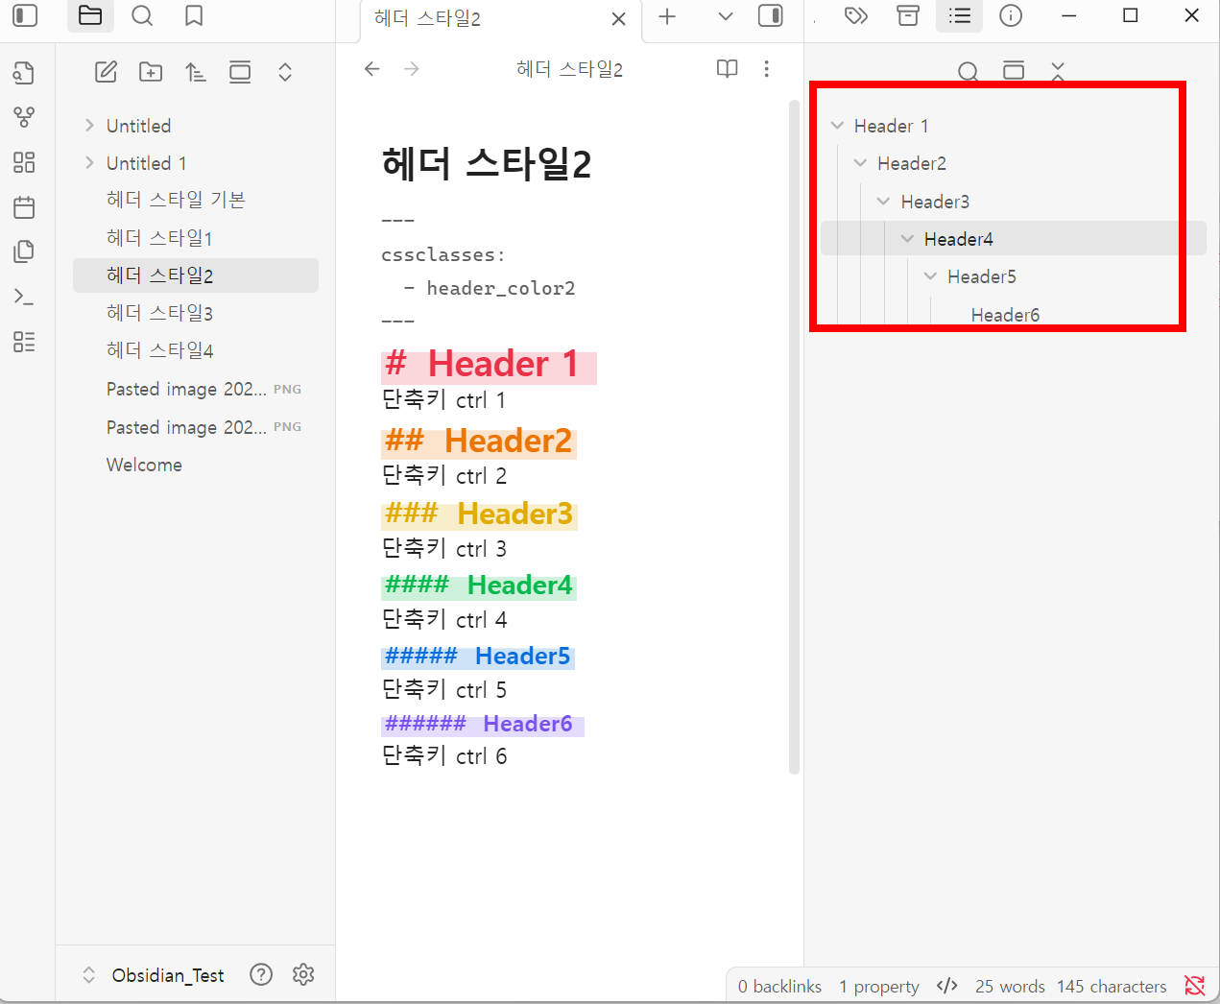1220x1004 pixels.
Task: Open graph view from ribbon
Action: 24,117
